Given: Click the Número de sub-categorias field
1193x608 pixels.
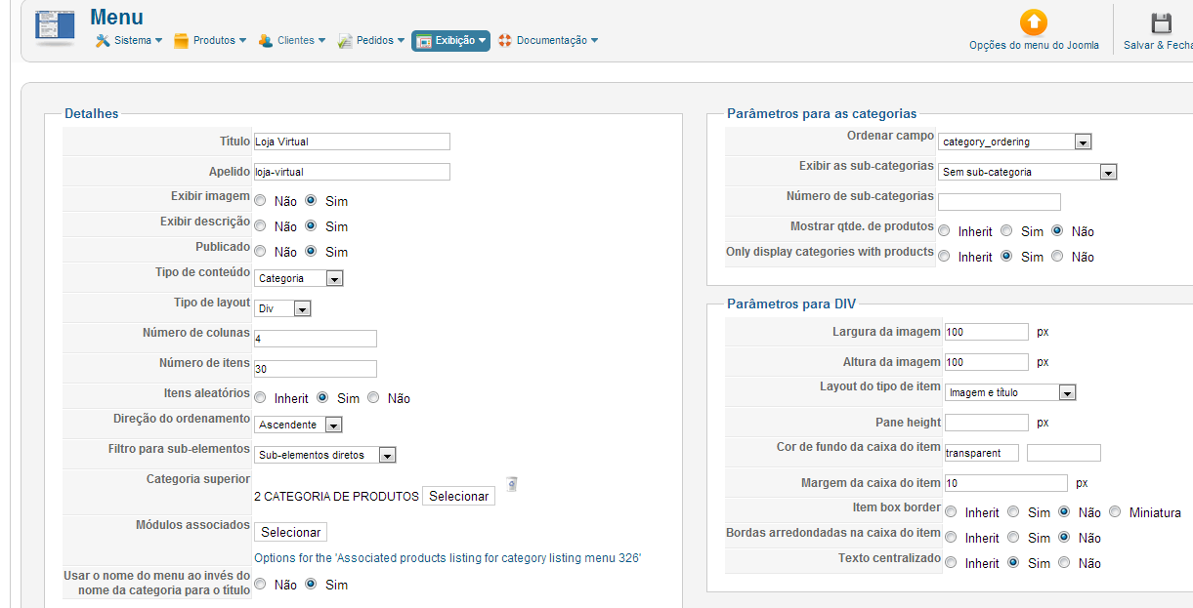Looking at the screenshot, I should pyautogui.click(x=1000, y=202).
